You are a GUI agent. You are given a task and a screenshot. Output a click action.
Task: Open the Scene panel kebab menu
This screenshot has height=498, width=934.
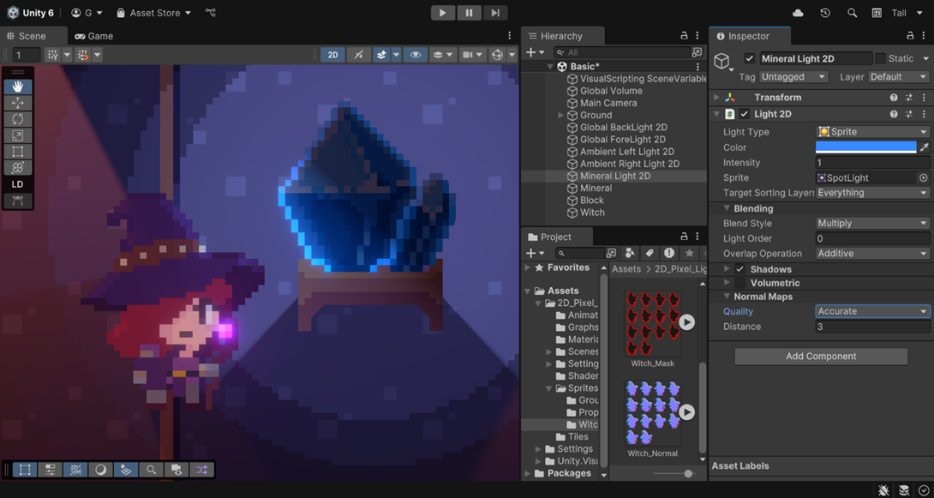pos(509,36)
